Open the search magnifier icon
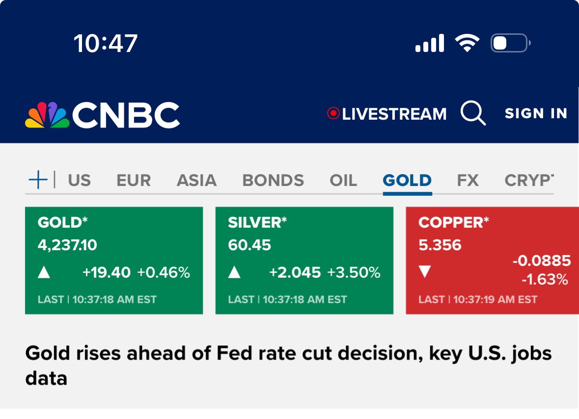Screen dimensions: 579x419 click(473, 113)
